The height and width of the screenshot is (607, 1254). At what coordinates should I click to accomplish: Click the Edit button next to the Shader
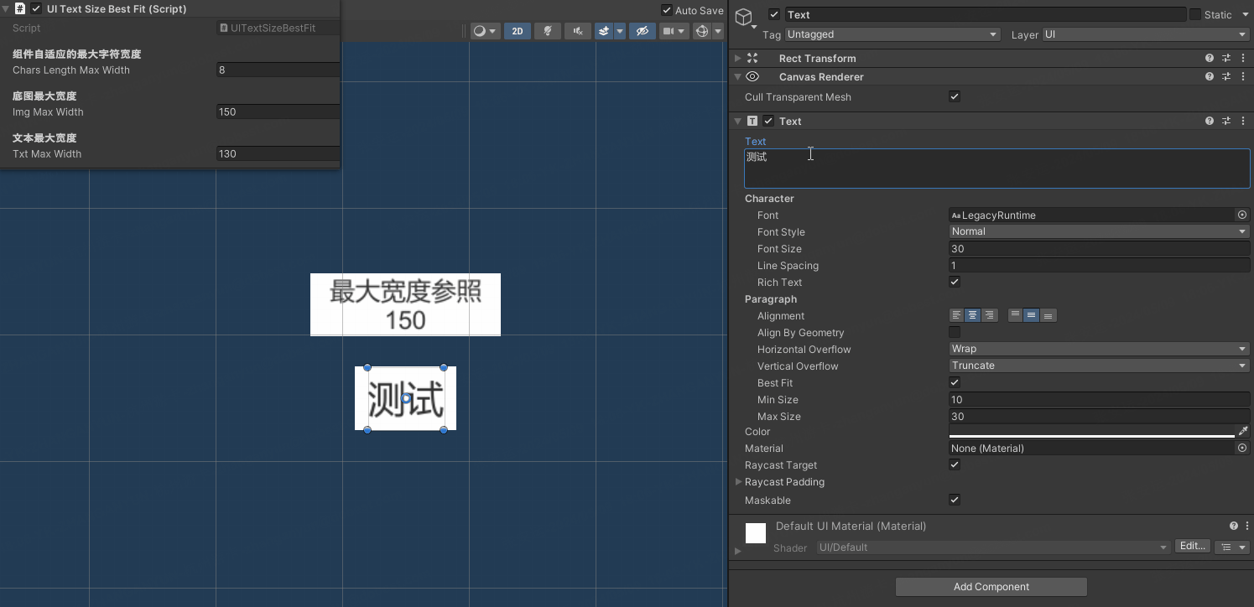(x=1192, y=546)
